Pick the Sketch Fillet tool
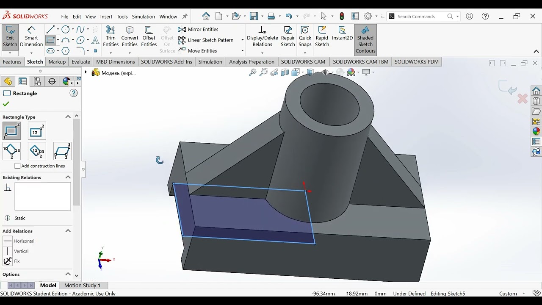The width and height of the screenshot is (542, 305). point(80,51)
